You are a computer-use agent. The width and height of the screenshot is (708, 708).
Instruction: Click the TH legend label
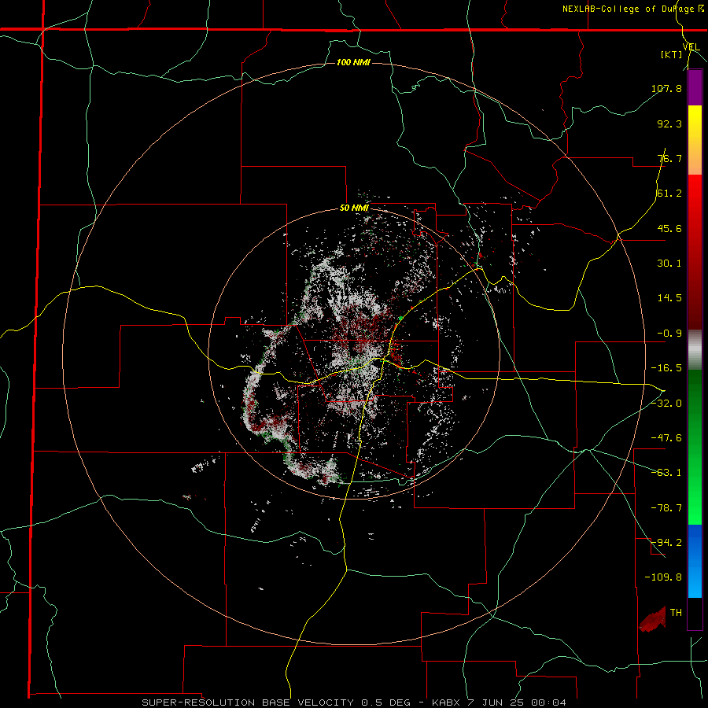676,613
